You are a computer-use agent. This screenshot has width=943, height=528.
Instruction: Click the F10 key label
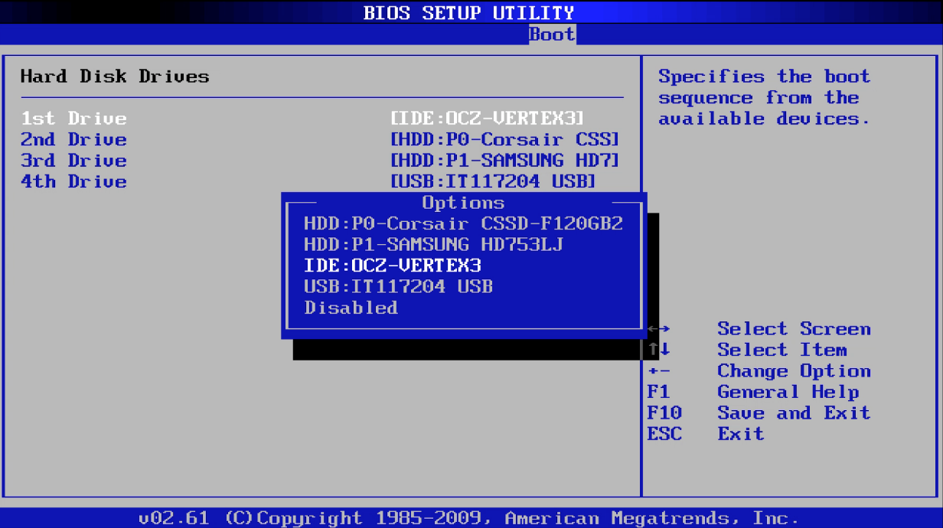click(x=664, y=413)
